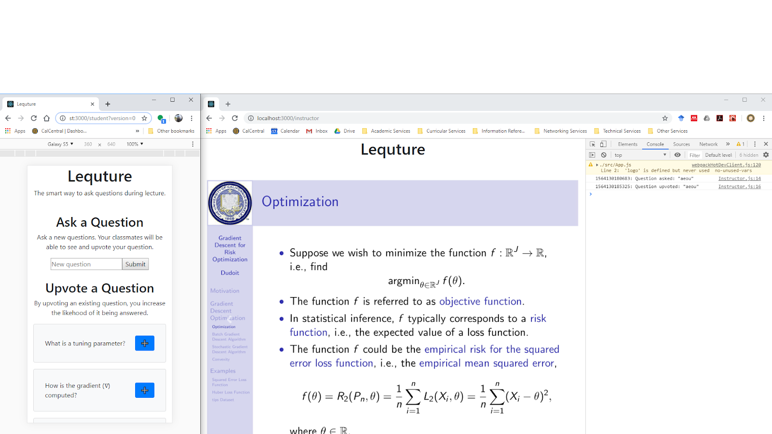The height and width of the screenshot is (434, 772).
Task: Go back in the instructor window
Action: tap(209, 118)
